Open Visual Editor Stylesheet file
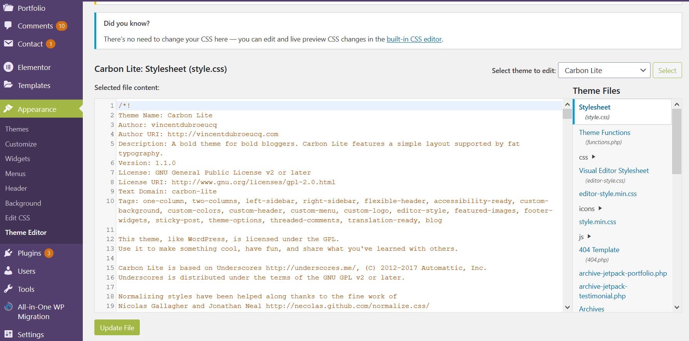Image resolution: width=689 pixels, height=341 pixels. [614, 171]
